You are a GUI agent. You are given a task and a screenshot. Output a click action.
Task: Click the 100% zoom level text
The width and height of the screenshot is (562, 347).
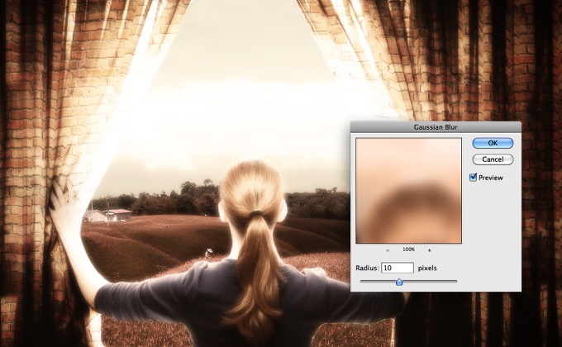[408, 250]
